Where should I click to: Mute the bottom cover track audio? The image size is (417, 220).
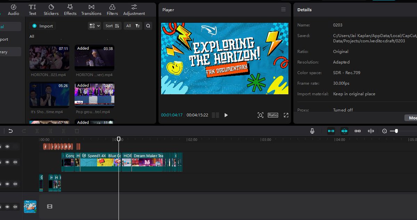click(x=15, y=207)
